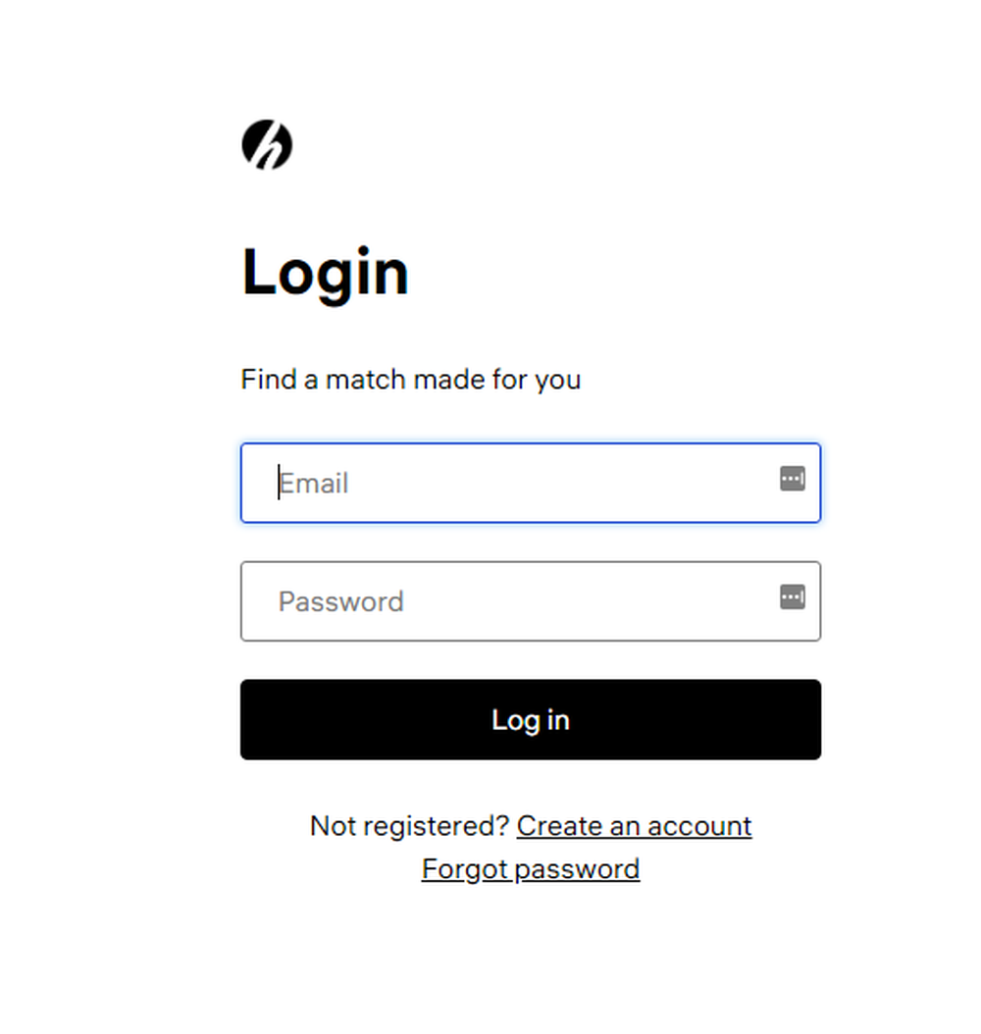Open the Create an account link
The width and height of the screenshot is (981, 1034).
[635, 826]
